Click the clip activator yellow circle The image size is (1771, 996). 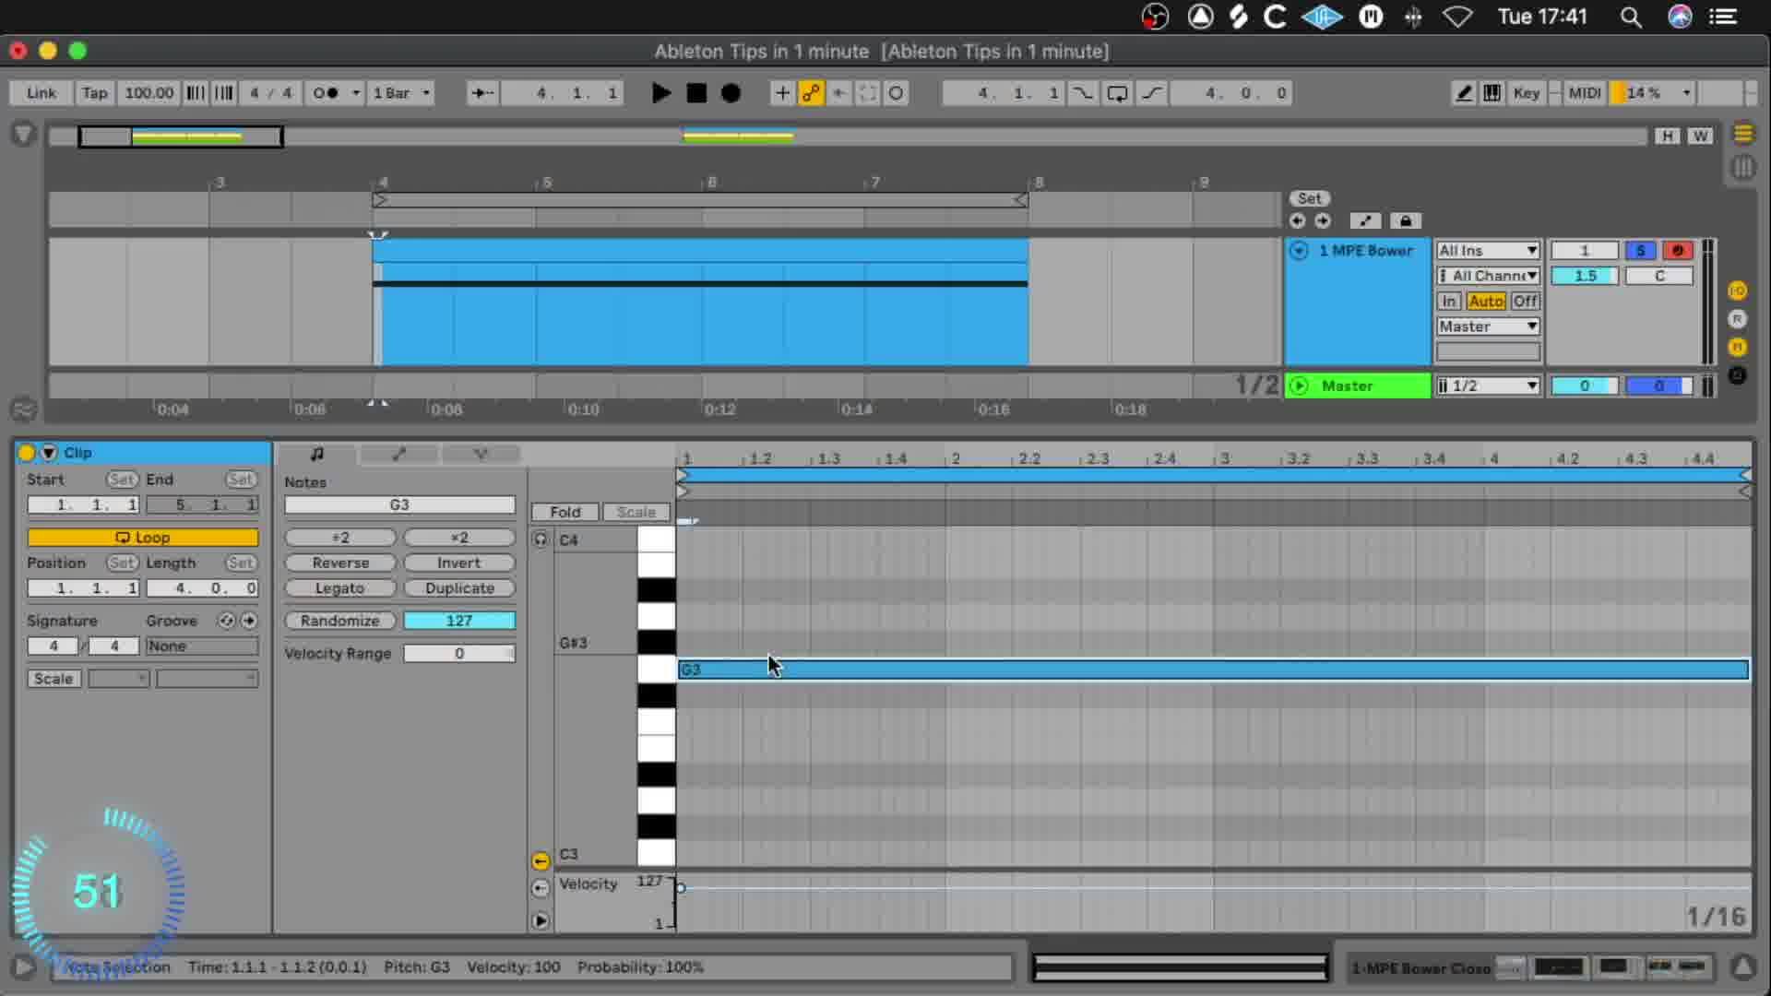point(26,453)
